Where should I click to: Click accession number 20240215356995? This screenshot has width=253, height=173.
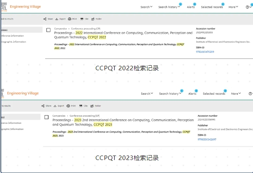[x=206, y=120]
